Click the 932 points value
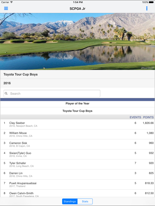Viewport: 155px width, 206px height. click(151, 153)
